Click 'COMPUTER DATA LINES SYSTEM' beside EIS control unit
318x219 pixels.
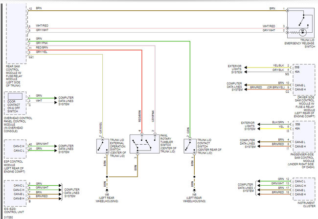pos(72,193)
